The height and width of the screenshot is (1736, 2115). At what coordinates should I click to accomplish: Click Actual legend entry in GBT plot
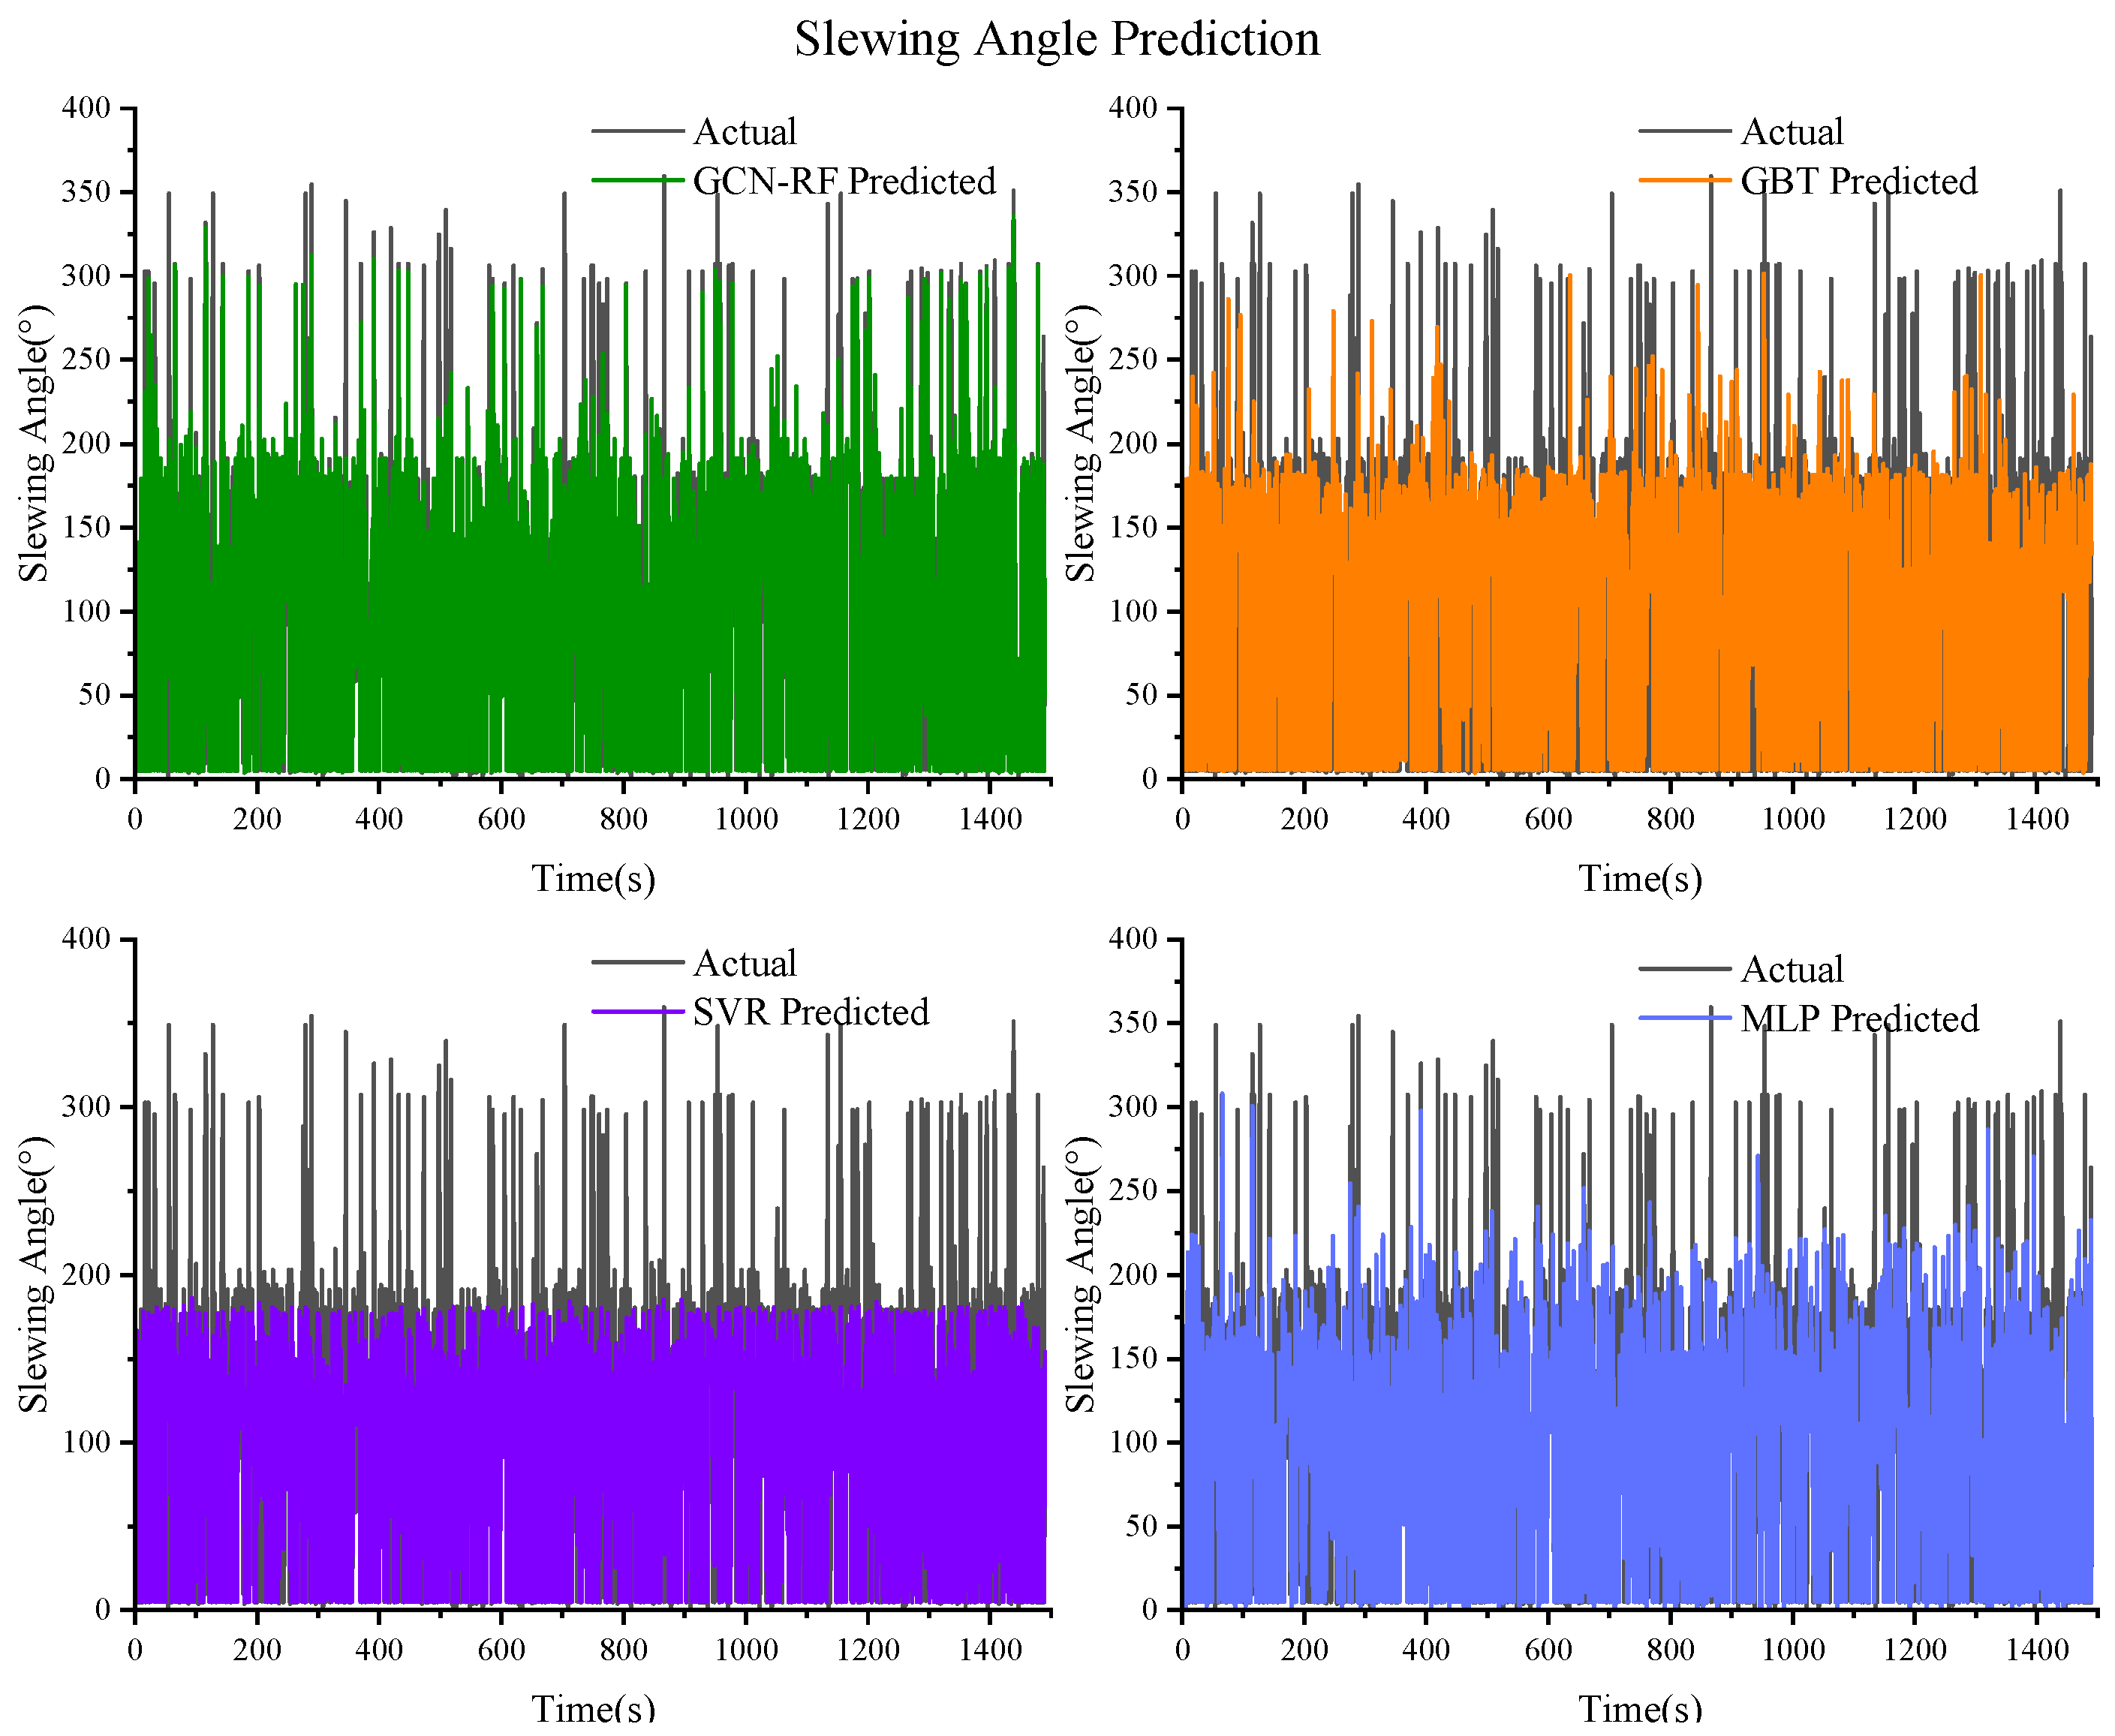click(1792, 132)
